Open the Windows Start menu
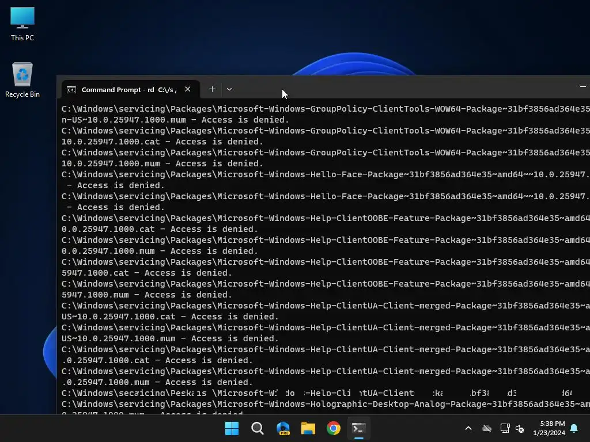This screenshot has height=442, width=590. [232, 428]
